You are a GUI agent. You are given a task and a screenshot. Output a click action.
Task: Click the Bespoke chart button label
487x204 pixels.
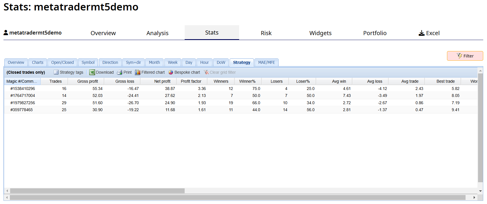click(x=187, y=72)
